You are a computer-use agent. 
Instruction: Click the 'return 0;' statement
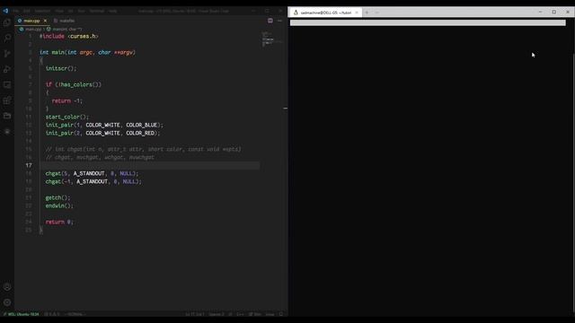(59, 222)
